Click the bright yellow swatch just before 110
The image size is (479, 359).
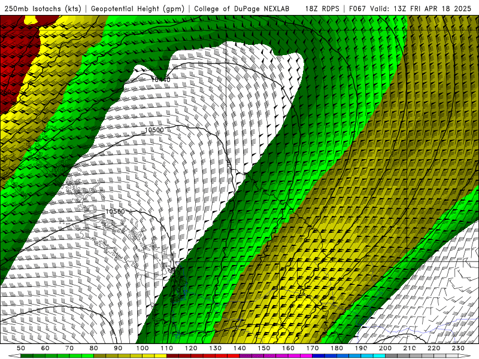[x=160, y=356]
